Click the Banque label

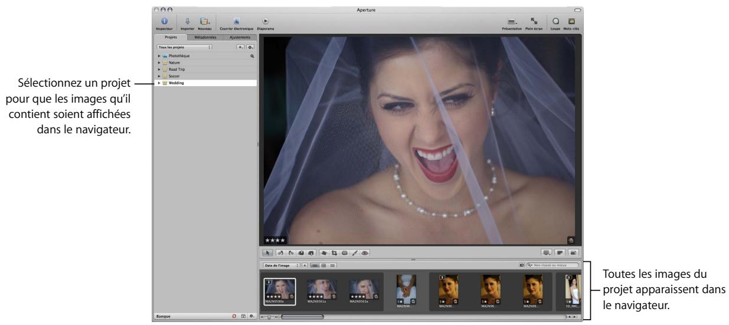point(162,316)
